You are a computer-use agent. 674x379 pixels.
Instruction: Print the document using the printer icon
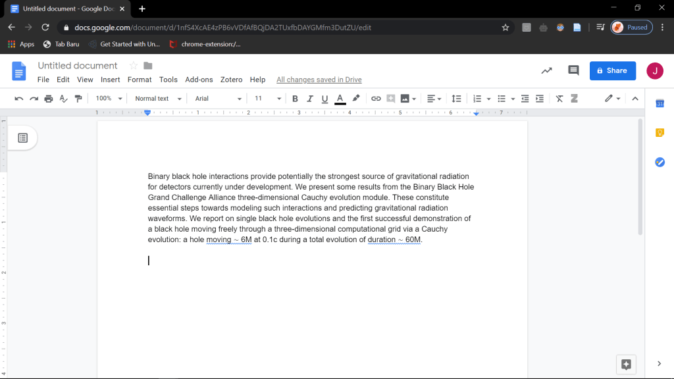49,99
